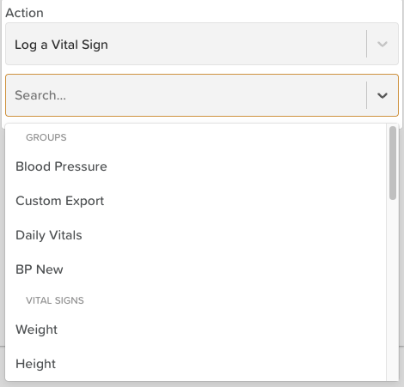Screen dimensions: 404x387
Task: Open the Action dropdown chevron
Action: tap(383, 44)
